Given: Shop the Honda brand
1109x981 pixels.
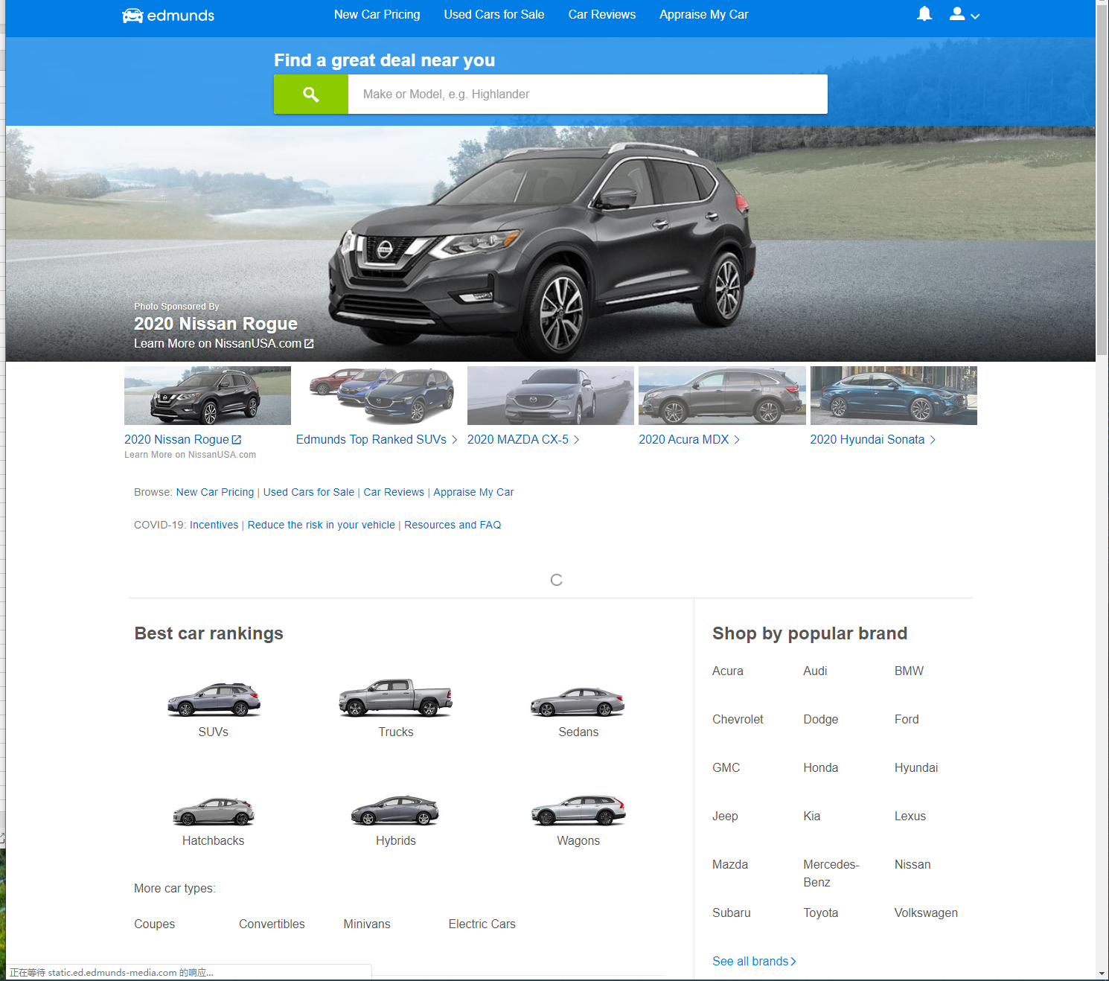Looking at the screenshot, I should [821, 767].
